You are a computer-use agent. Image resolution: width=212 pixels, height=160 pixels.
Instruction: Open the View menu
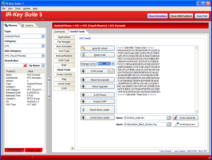pos(10,8)
